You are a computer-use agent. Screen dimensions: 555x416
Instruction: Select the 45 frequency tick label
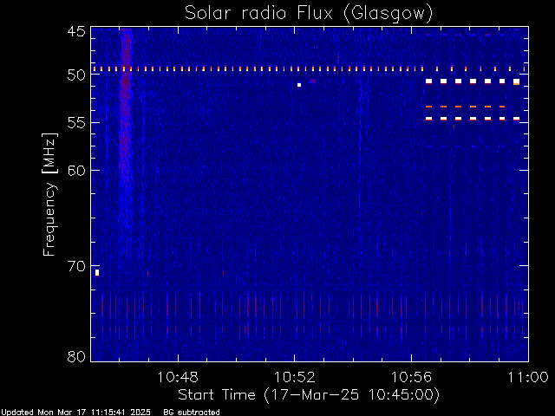click(x=76, y=31)
